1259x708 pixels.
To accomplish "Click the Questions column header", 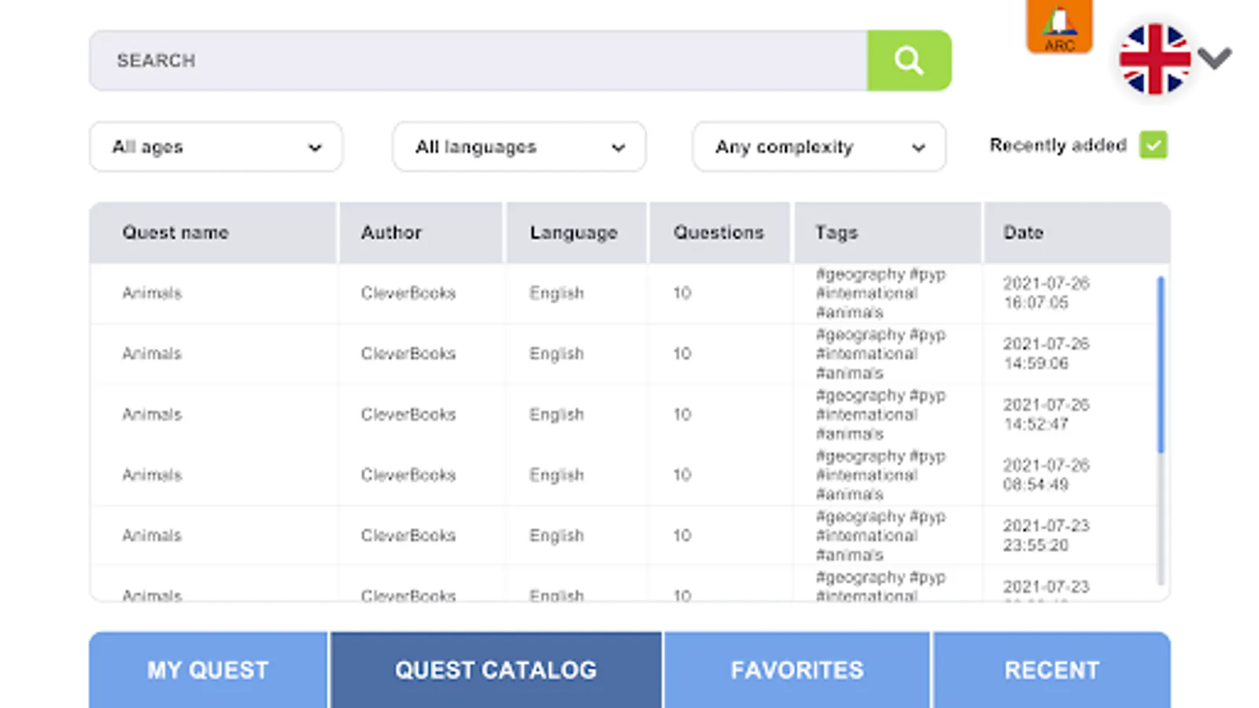I will click(718, 233).
